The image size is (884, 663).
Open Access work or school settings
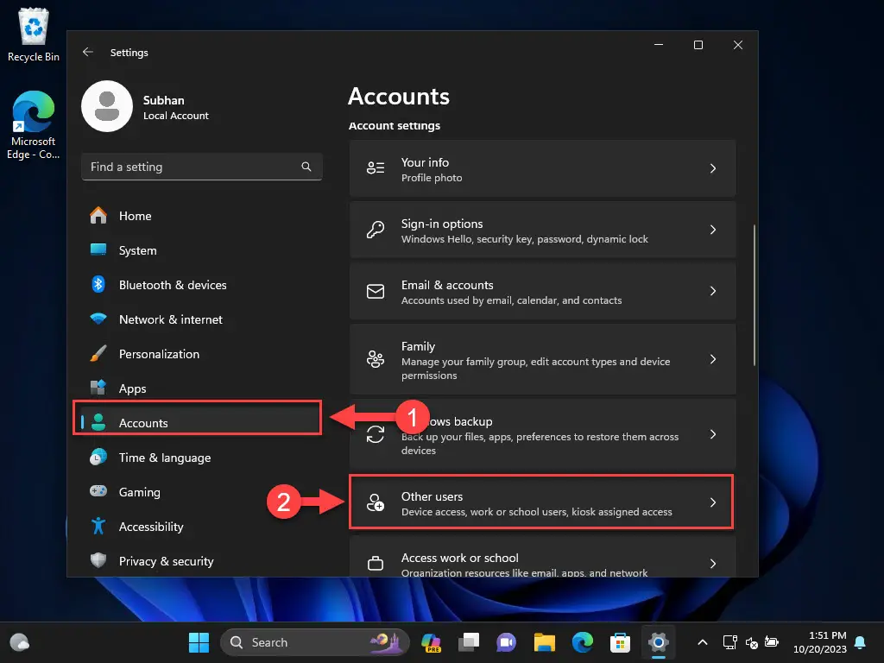(x=542, y=557)
